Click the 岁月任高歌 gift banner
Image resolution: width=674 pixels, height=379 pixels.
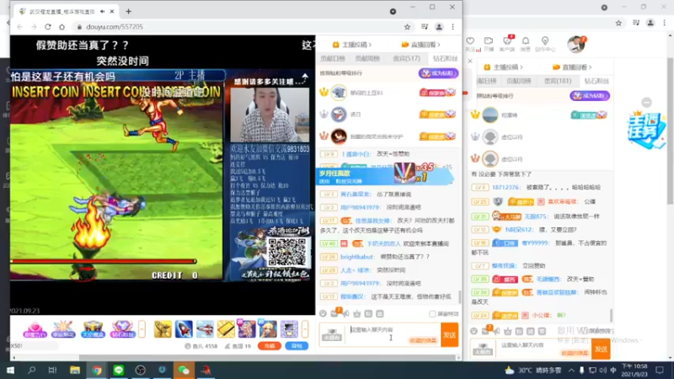coord(385,175)
